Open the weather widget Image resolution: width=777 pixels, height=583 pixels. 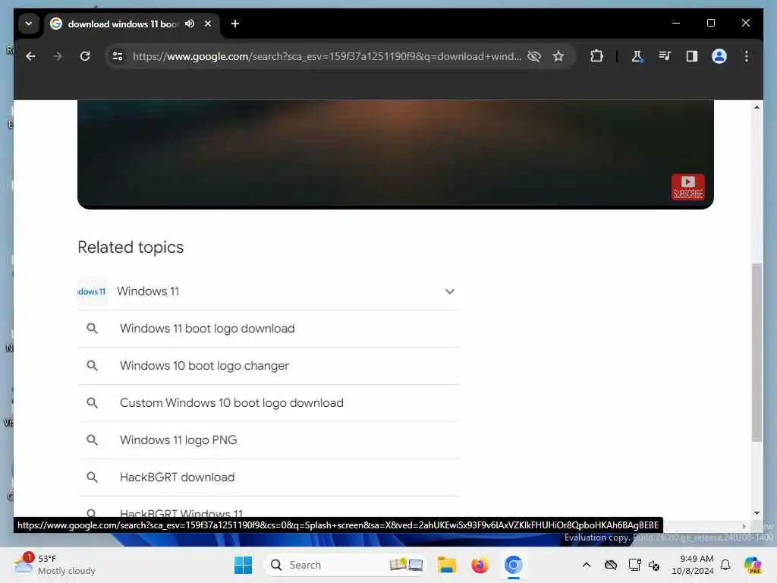click(55, 565)
